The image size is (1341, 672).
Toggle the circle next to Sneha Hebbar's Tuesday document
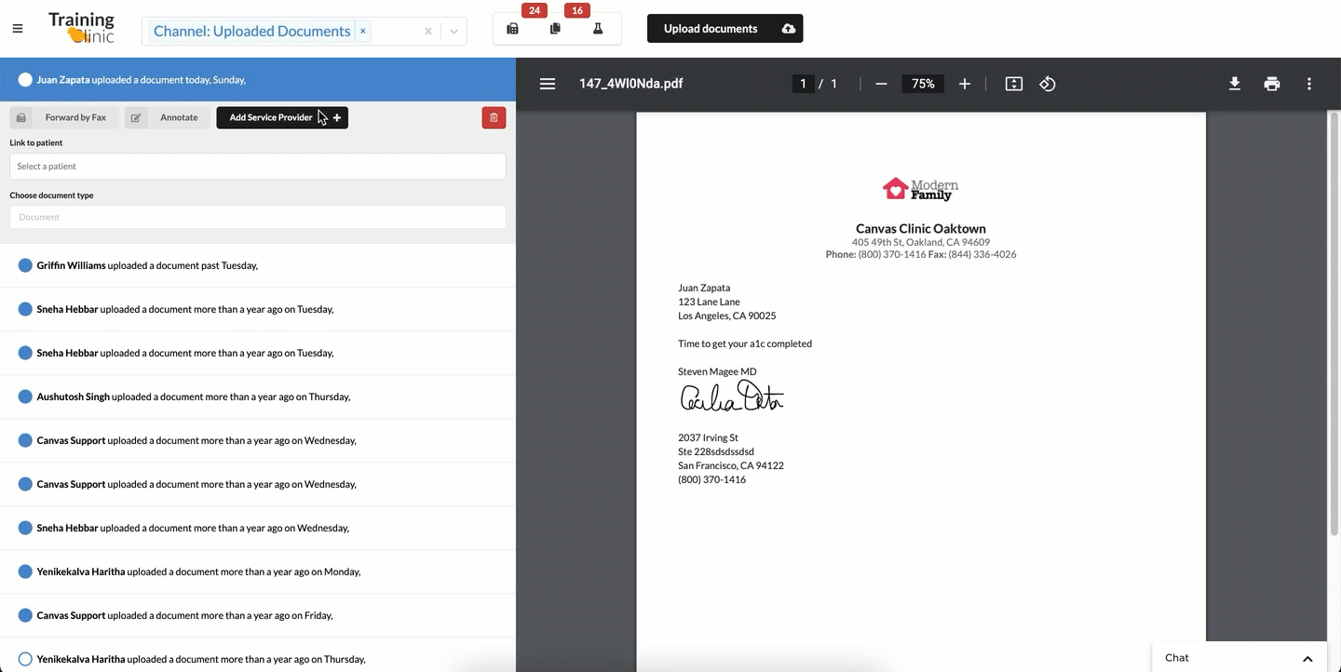click(24, 308)
